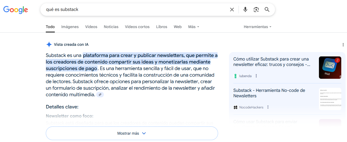Click the 'Vista creada con IA' label
Screen dimensions: 347x142
(x=71, y=44)
